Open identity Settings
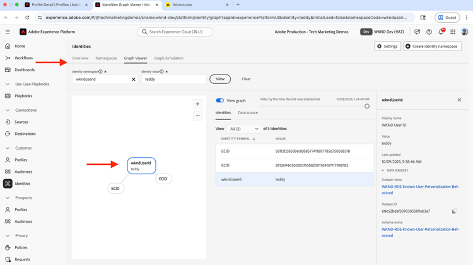This screenshot has width=473, height=265. pos(387,46)
